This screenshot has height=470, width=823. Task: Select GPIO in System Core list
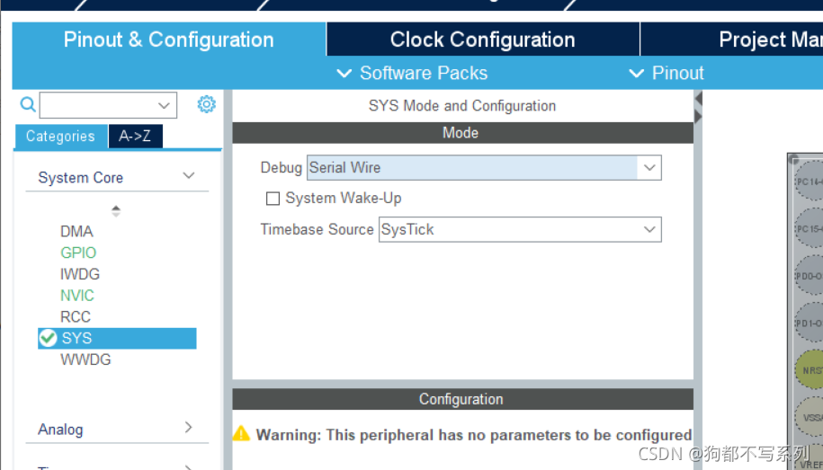[78, 253]
